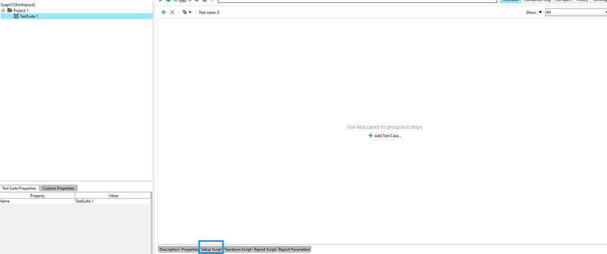Click the Property column header

(37, 196)
